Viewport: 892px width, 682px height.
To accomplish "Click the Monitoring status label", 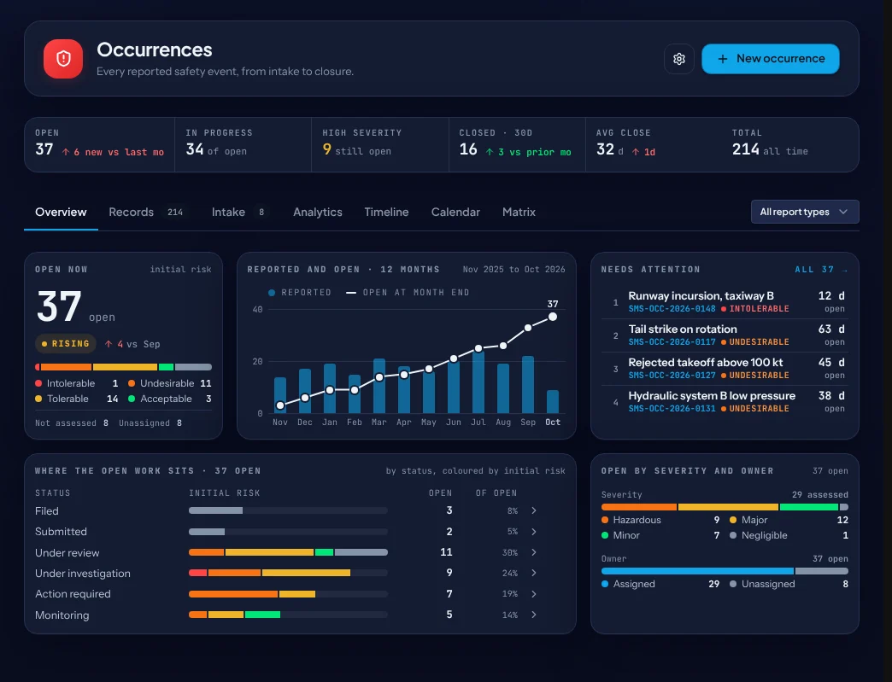I will point(62,615).
